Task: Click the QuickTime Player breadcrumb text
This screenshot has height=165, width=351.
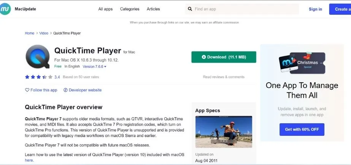Action: [x=67, y=33]
